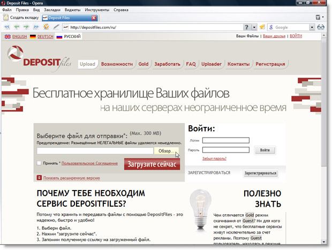Click the Зарегистрироваться button
The image size is (332, 250).
(x=260, y=173)
